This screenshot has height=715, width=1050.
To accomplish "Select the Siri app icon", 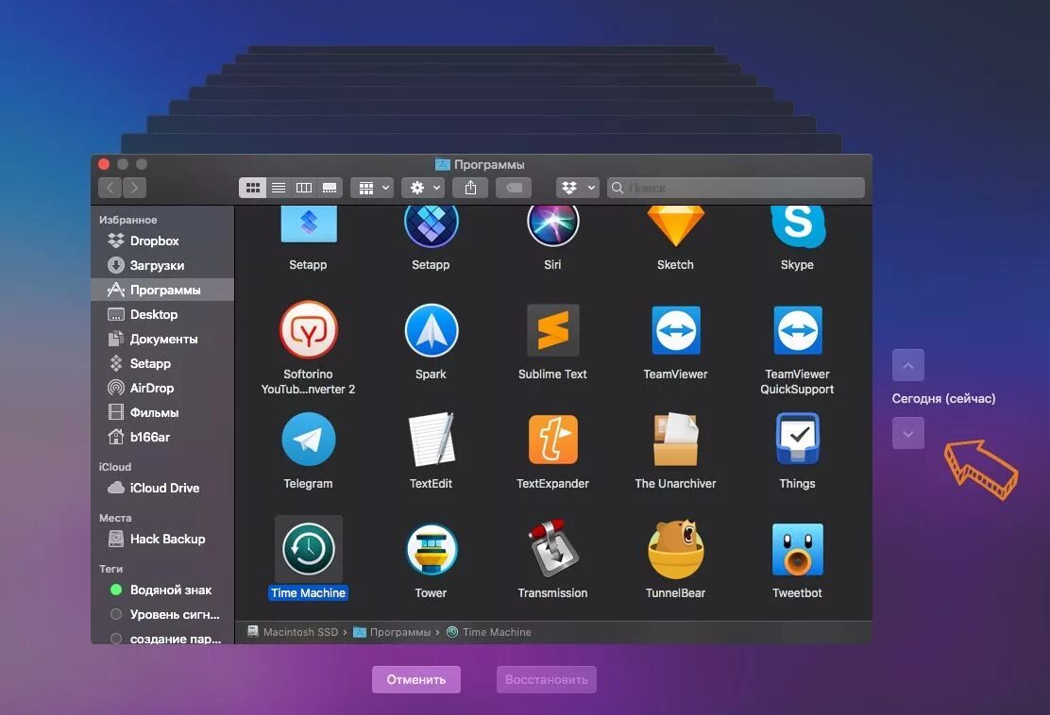I will click(x=553, y=225).
